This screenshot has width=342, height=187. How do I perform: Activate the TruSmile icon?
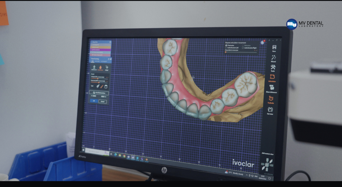click(271, 98)
